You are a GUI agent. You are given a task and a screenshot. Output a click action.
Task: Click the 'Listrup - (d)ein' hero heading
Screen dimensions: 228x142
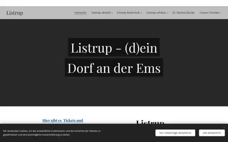(x=114, y=48)
